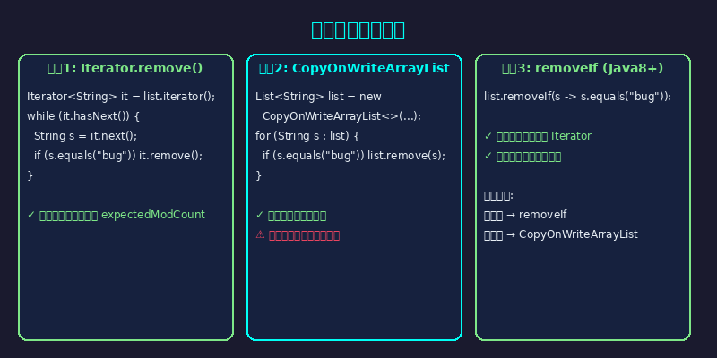This screenshot has height=358, width=717.
Task: Click the "→ removeIf" recommendation line
Action: (525, 215)
